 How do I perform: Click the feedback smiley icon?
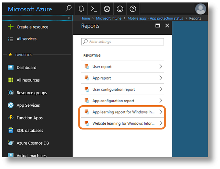click(120, 9)
